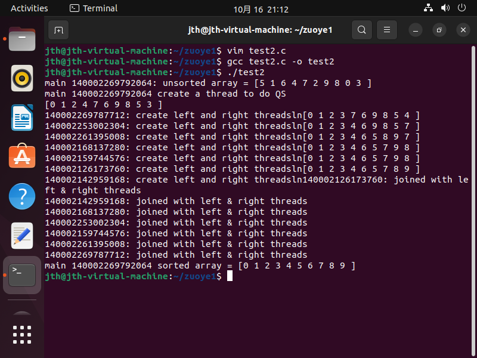Click the 'gcc test2.c -o test2' command

tap(190, 61)
